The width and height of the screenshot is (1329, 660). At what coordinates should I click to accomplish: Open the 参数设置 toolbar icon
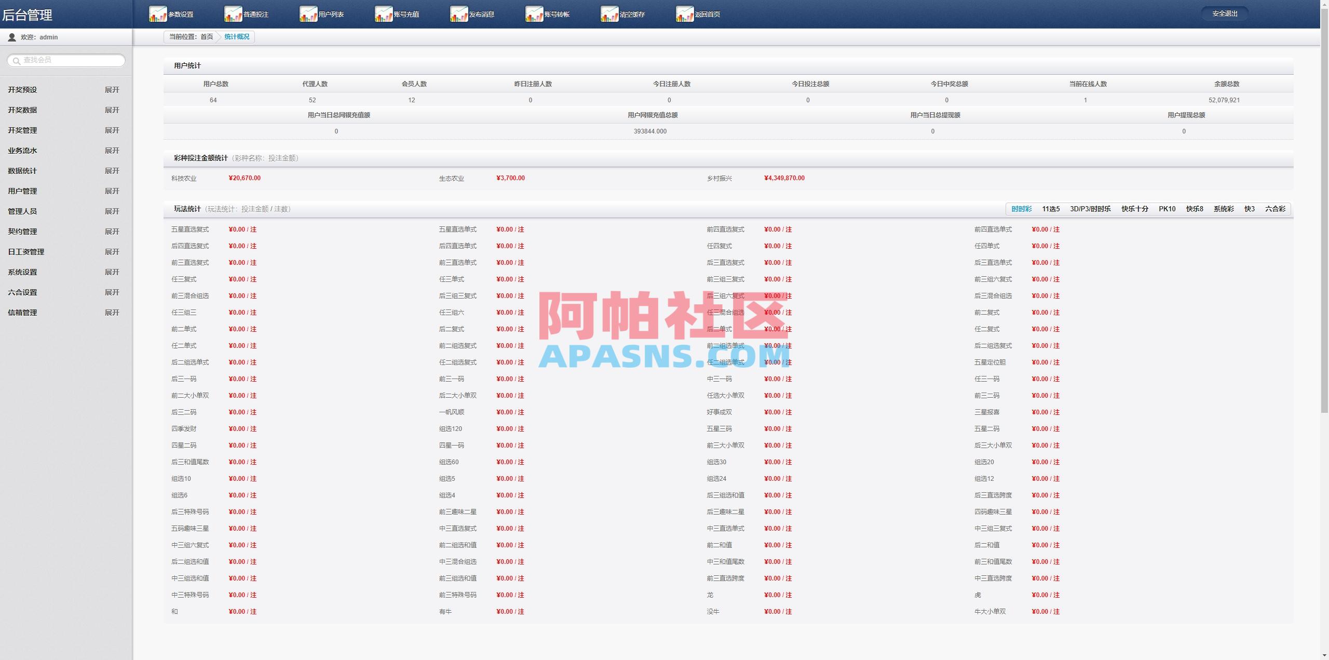[x=171, y=14]
